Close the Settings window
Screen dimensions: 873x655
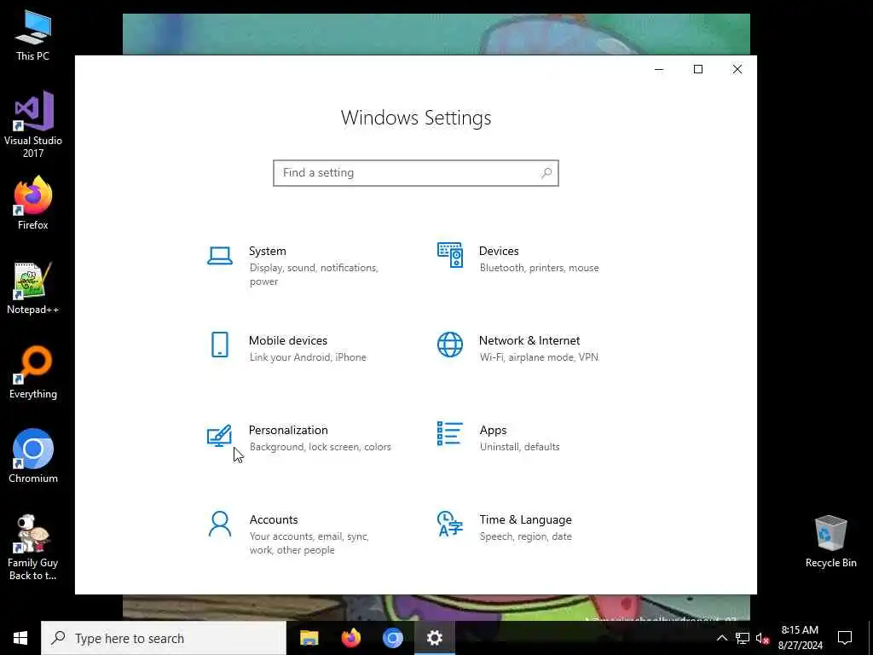click(x=737, y=70)
